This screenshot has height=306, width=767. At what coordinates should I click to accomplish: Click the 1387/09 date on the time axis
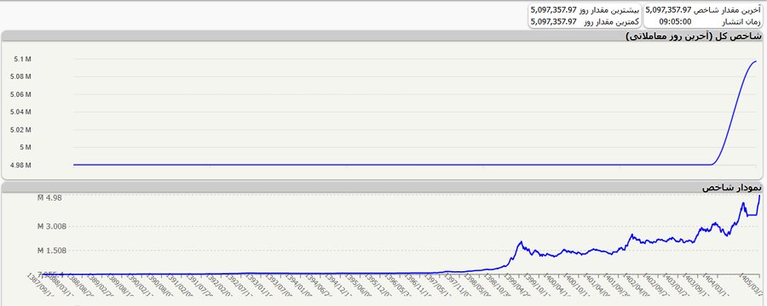(x=40, y=284)
